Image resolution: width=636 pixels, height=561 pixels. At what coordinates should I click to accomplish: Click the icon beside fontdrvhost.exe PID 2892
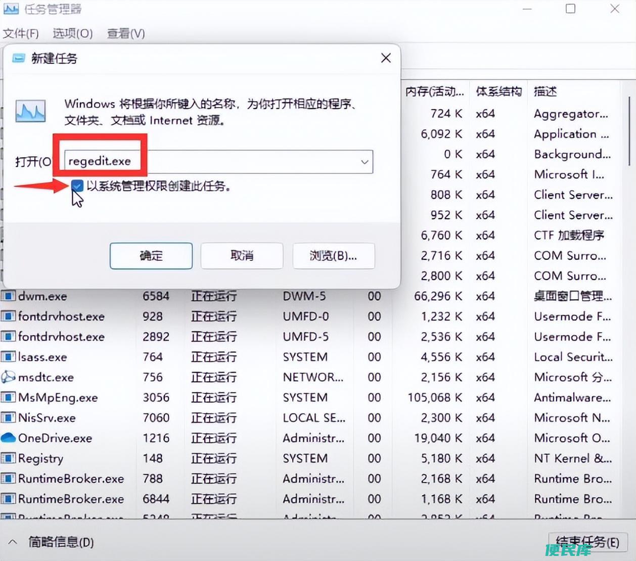tap(8, 337)
